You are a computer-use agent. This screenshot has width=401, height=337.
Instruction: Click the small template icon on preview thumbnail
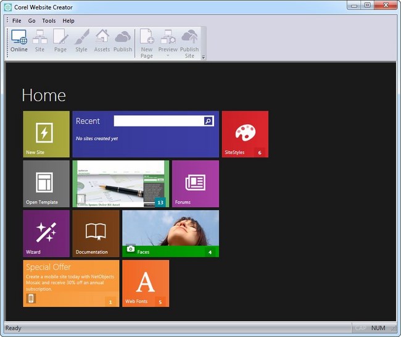pyautogui.click(x=81, y=199)
